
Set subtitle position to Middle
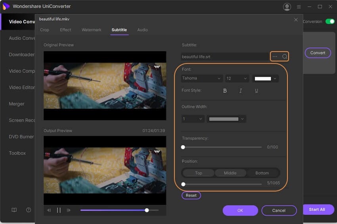click(230, 173)
